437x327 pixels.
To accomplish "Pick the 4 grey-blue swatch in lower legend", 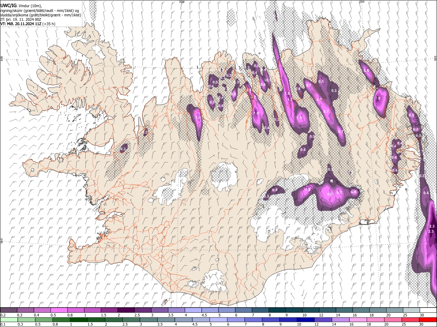I will (x=183, y=320).
